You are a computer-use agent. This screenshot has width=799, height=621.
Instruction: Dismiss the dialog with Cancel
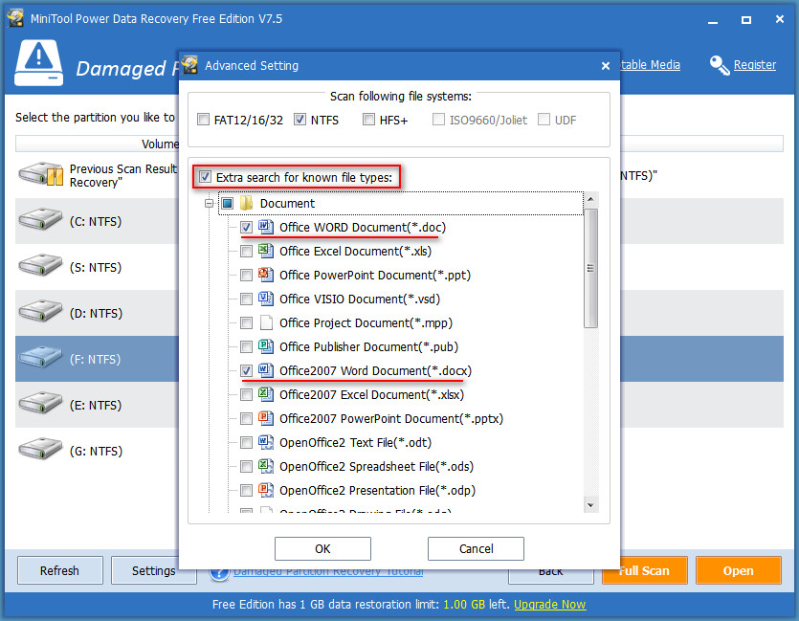pyautogui.click(x=476, y=548)
